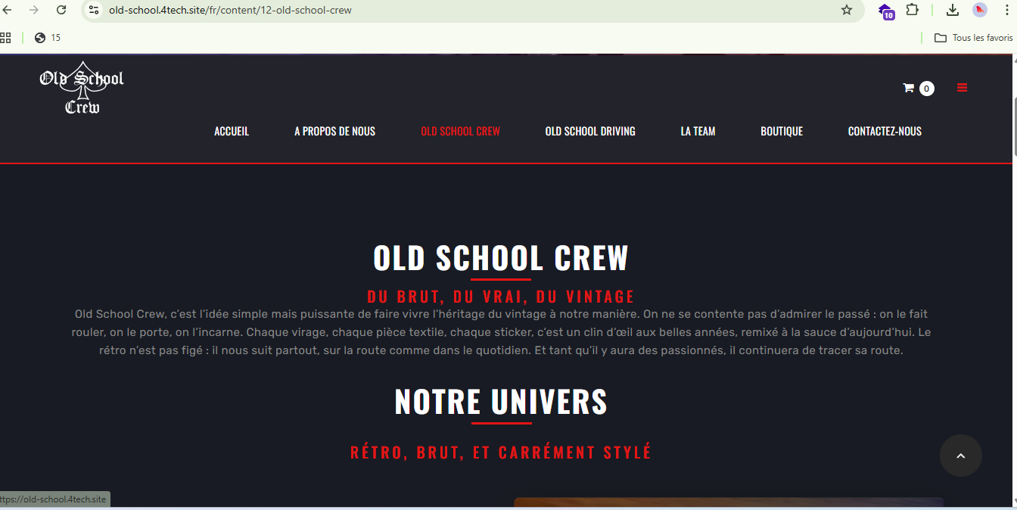Open the apps grid in bookmarks bar

(6, 38)
